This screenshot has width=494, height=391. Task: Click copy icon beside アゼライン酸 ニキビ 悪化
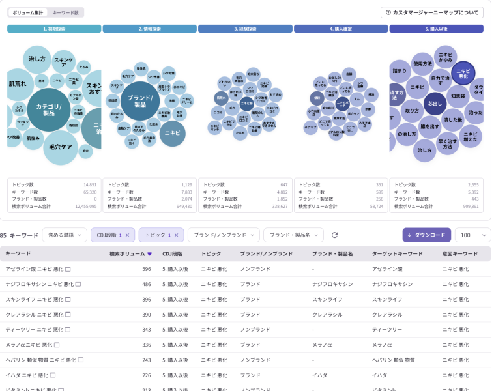(68, 269)
